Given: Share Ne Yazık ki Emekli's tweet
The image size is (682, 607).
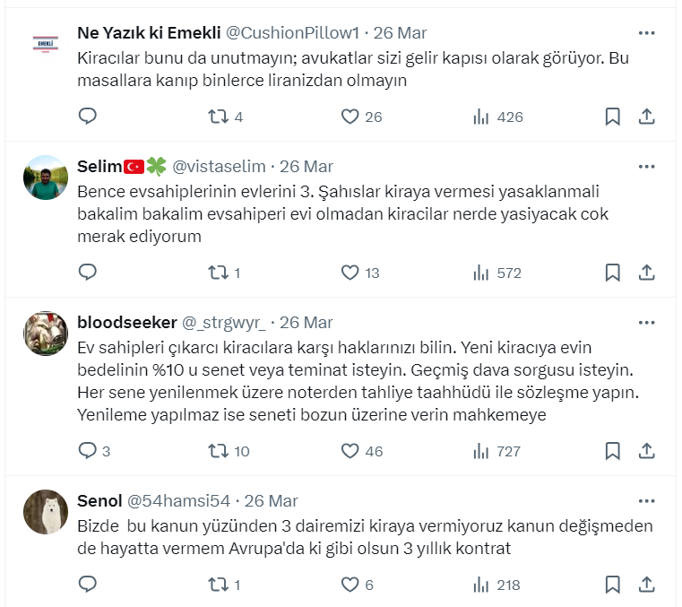Looking at the screenshot, I should 646,117.
